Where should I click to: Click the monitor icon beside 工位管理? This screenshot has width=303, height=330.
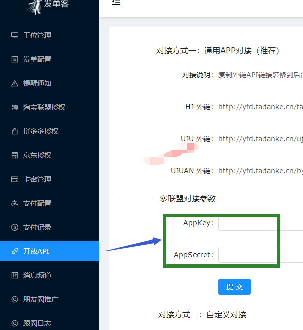15,35
